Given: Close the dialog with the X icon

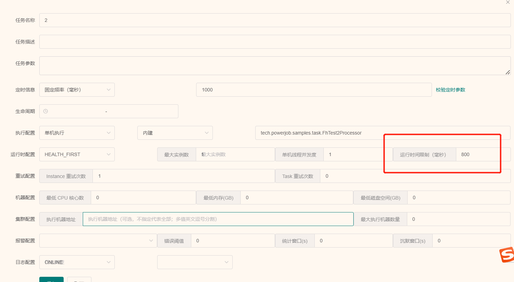Looking at the screenshot, I should [x=508, y=2].
